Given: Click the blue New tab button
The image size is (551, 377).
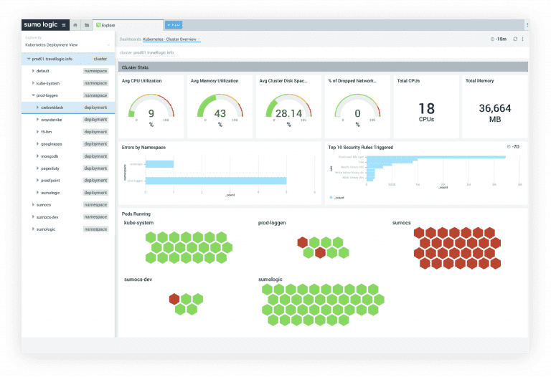Looking at the screenshot, I should [x=173, y=24].
